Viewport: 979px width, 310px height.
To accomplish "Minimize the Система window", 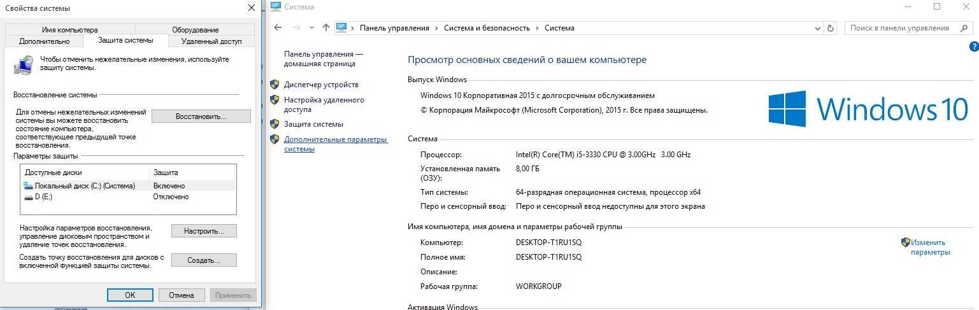I will point(907,6).
